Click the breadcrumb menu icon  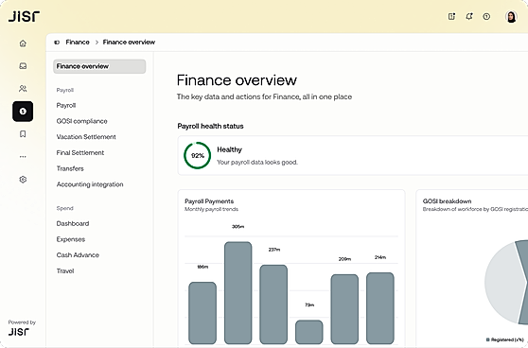coord(57,42)
